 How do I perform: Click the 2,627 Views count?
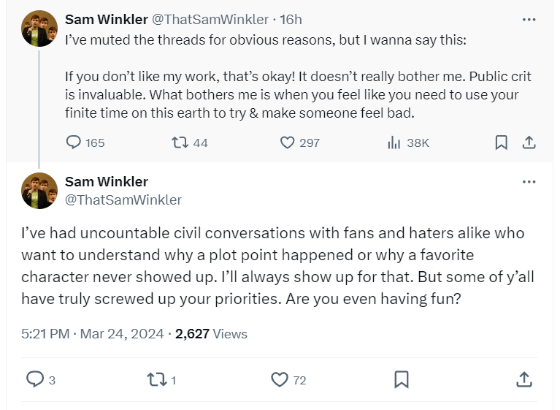click(x=212, y=334)
